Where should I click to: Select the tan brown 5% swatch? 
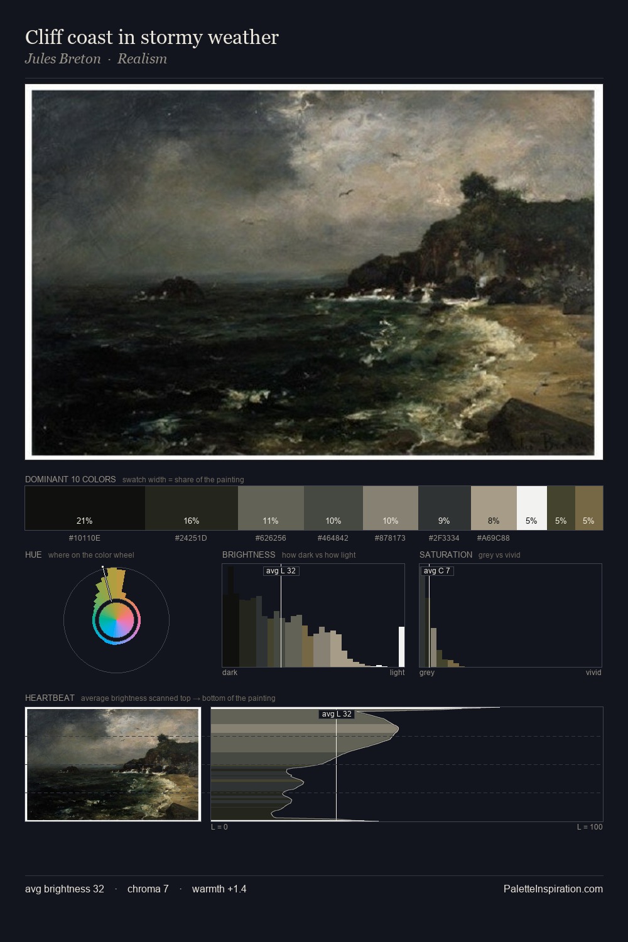(589, 508)
